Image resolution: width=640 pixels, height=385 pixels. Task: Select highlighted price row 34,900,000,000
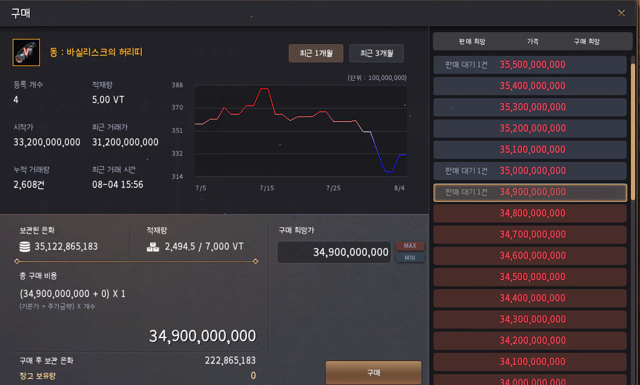point(530,193)
